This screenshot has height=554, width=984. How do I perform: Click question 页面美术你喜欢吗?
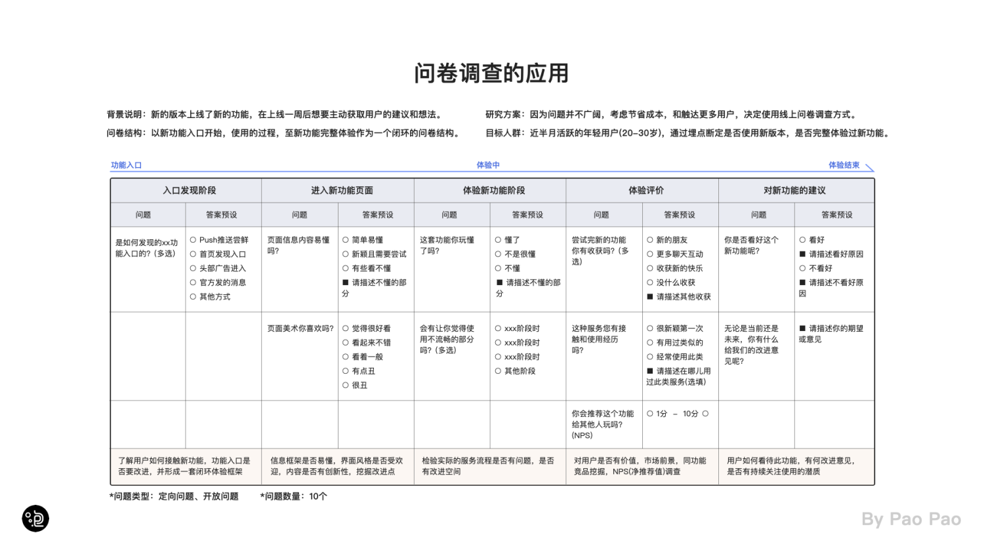[x=300, y=328]
